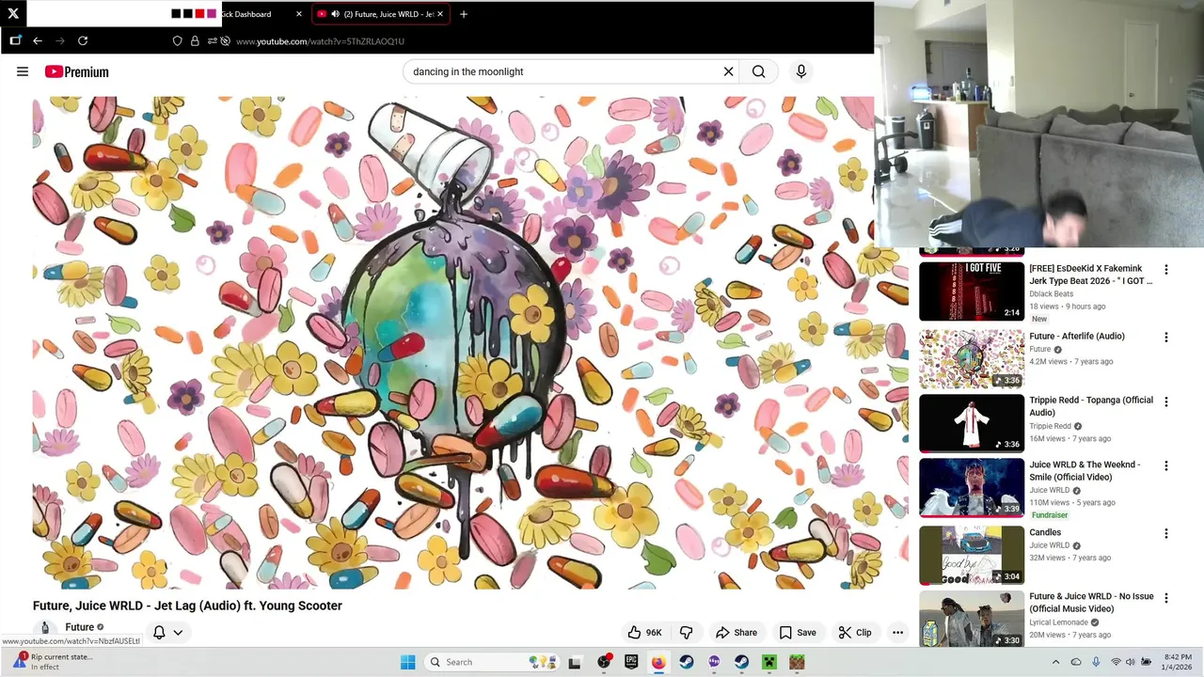Open the Minecraft creeper icon in taskbar
The image size is (1204, 677).
pos(769,662)
